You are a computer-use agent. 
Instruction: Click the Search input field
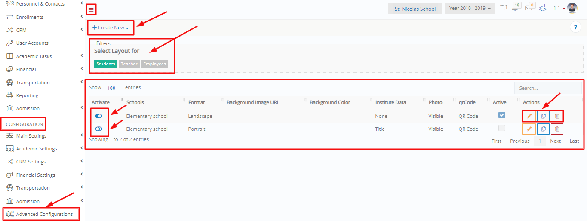(x=547, y=88)
